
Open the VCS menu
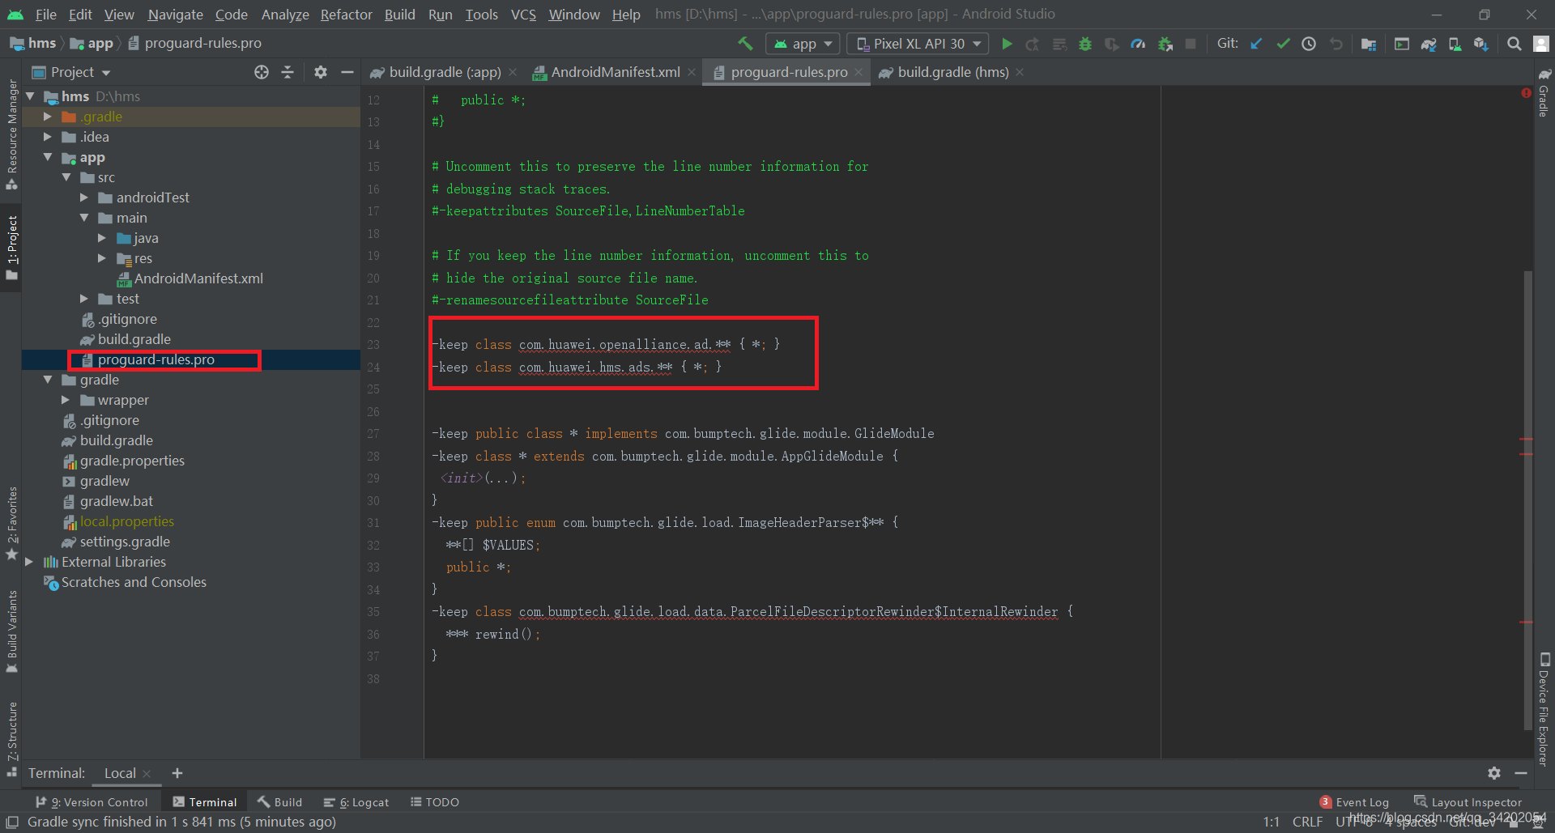click(x=523, y=15)
